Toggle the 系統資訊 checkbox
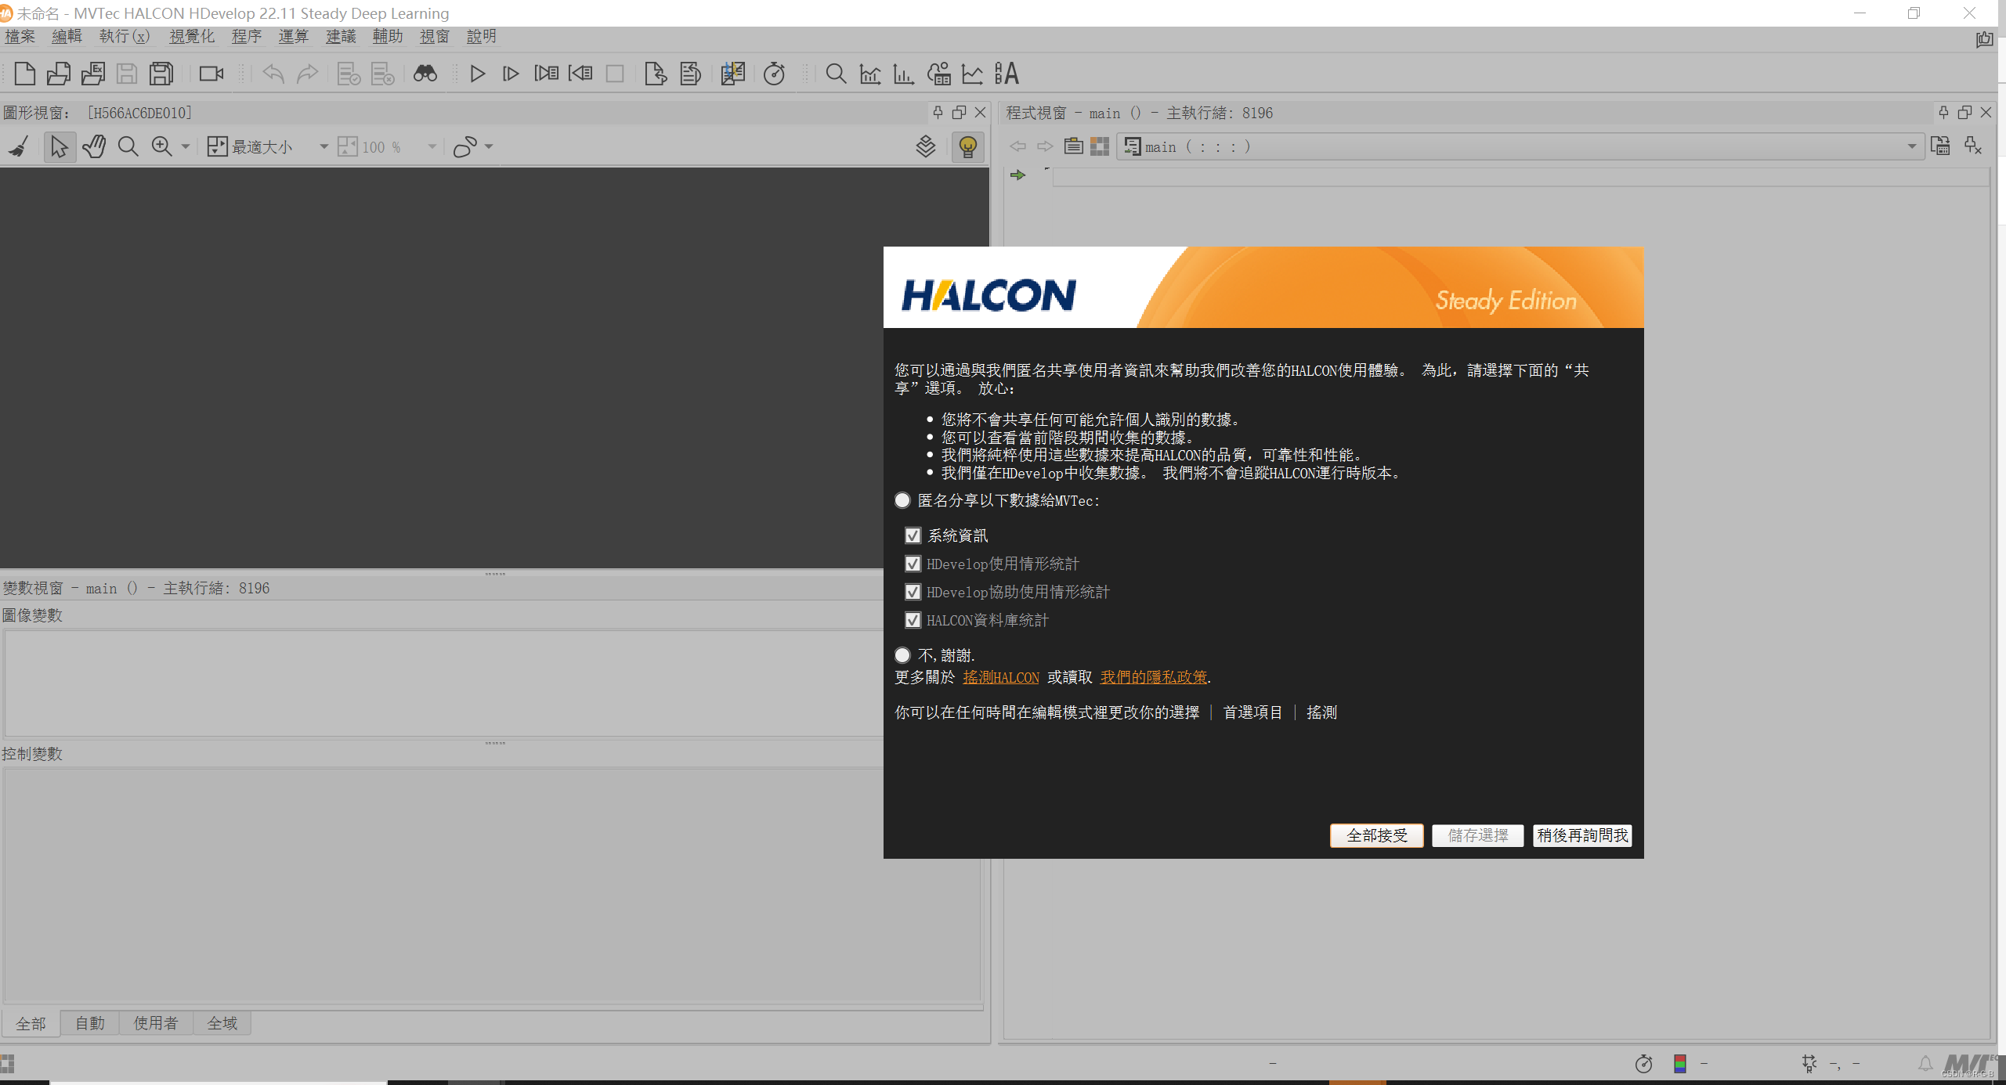 coord(913,535)
